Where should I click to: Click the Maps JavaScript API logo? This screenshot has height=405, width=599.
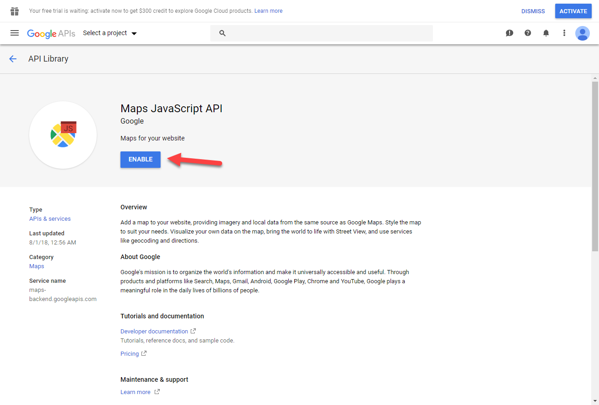tap(63, 135)
